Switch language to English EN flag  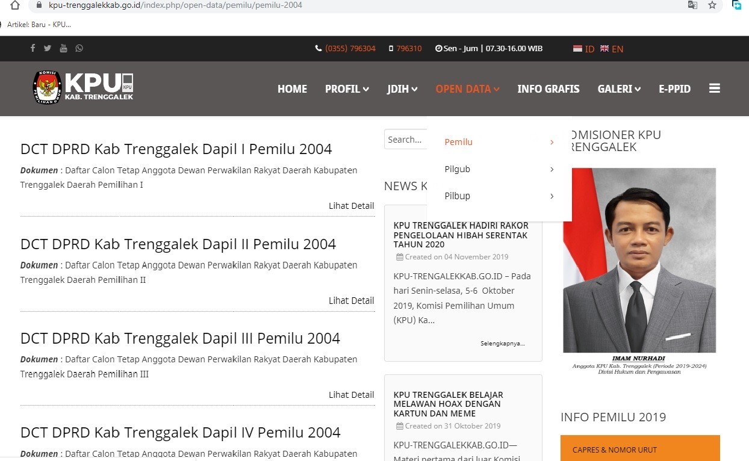[611, 49]
